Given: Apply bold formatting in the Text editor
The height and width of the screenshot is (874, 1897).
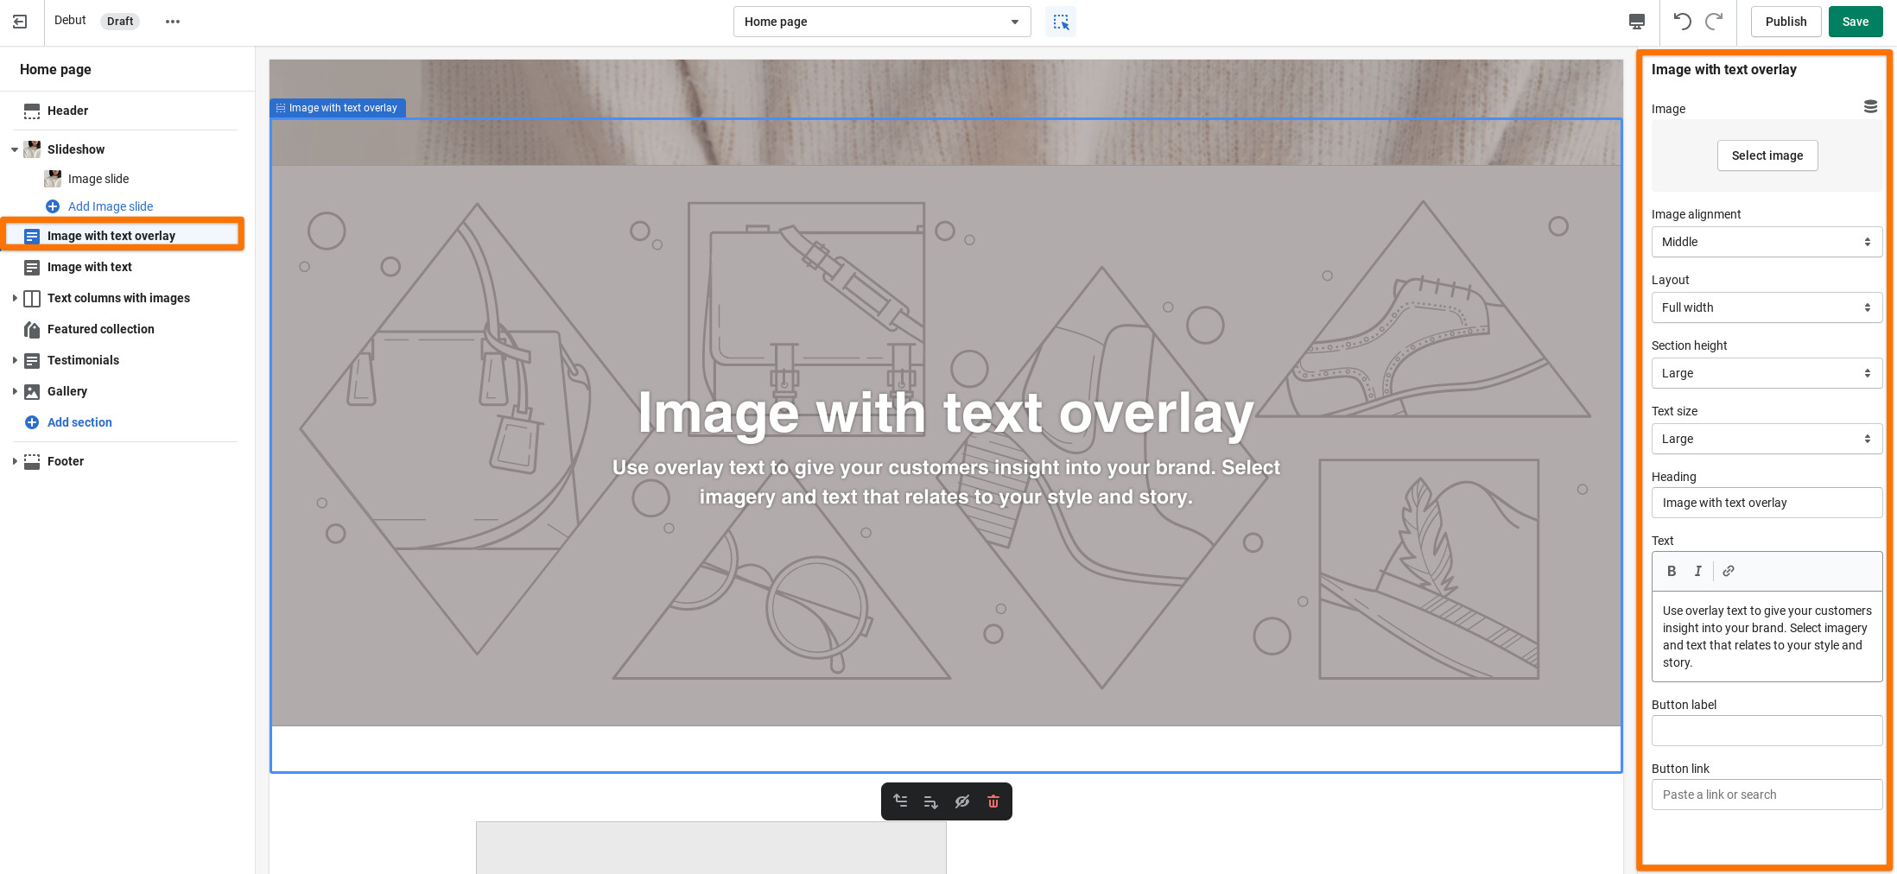Looking at the screenshot, I should coord(1672,571).
